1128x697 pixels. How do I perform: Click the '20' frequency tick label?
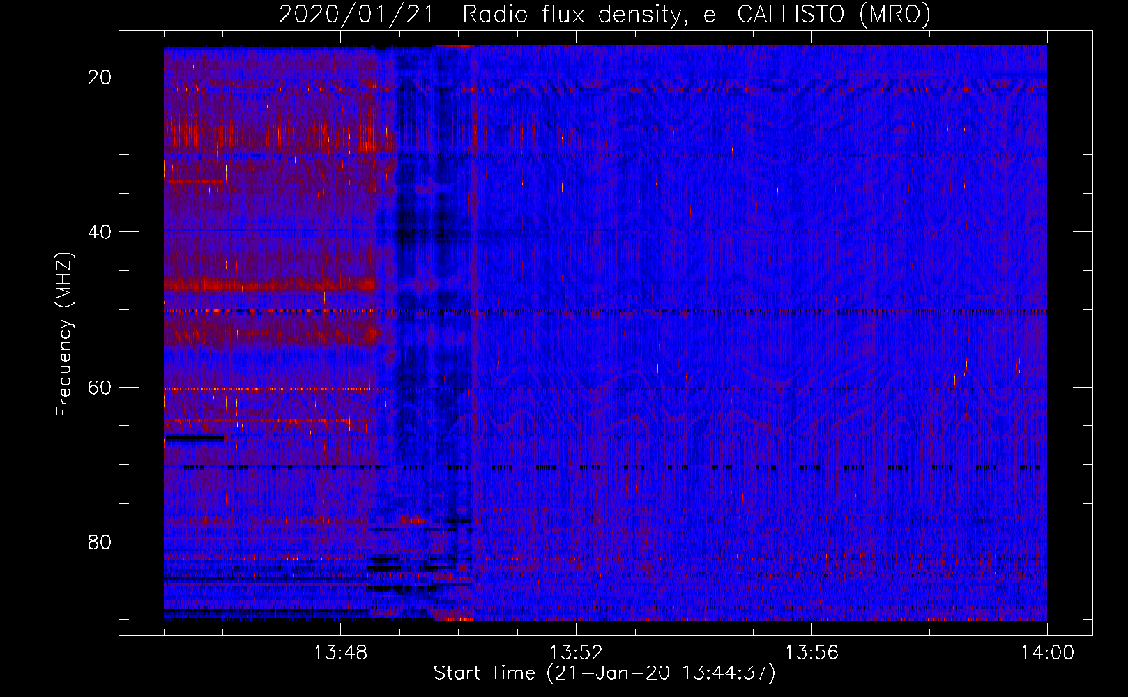pyautogui.click(x=100, y=77)
